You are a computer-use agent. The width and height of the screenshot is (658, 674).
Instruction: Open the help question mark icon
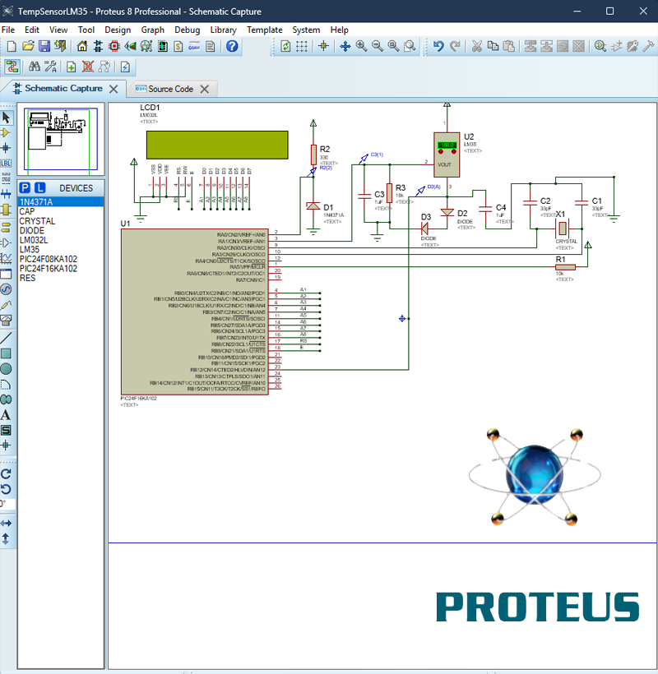232,46
